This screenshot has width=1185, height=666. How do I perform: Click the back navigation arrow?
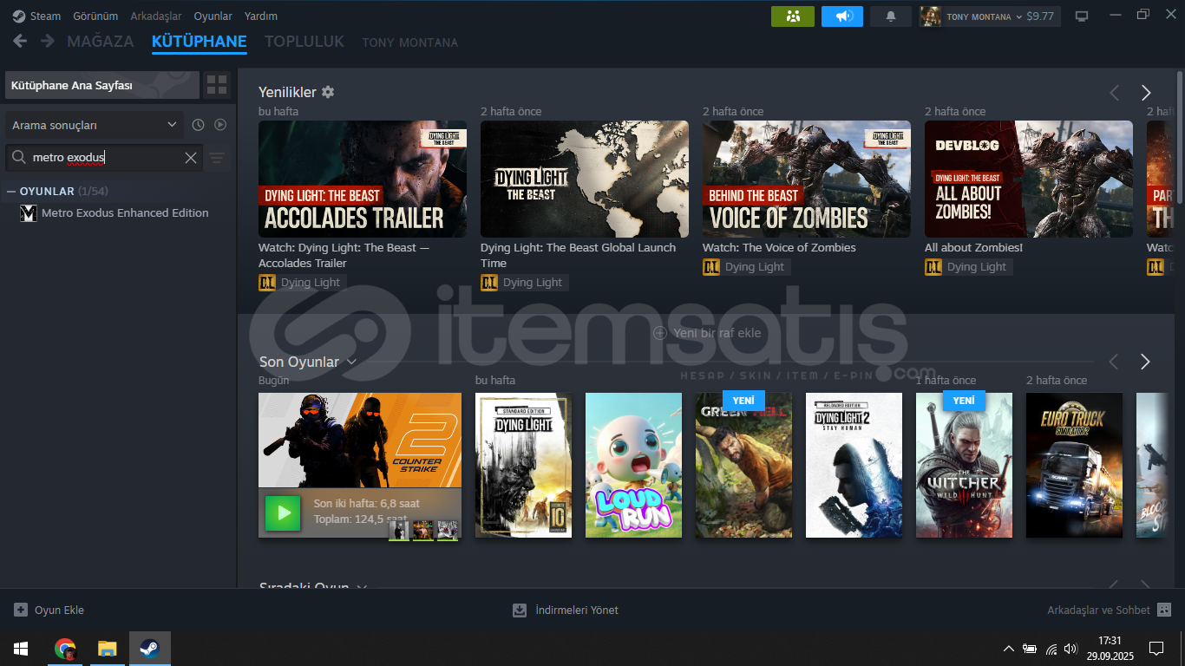(20, 41)
